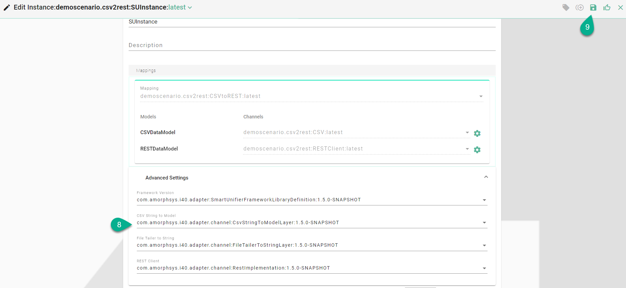
Task: Collapse the Advanced Settings section
Action: pos(486,177)
